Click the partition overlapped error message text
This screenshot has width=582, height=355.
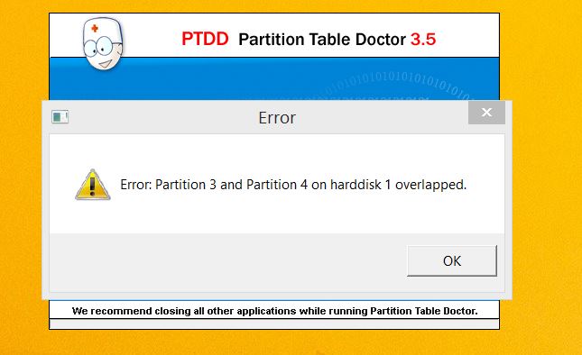[x=293, y=185]
